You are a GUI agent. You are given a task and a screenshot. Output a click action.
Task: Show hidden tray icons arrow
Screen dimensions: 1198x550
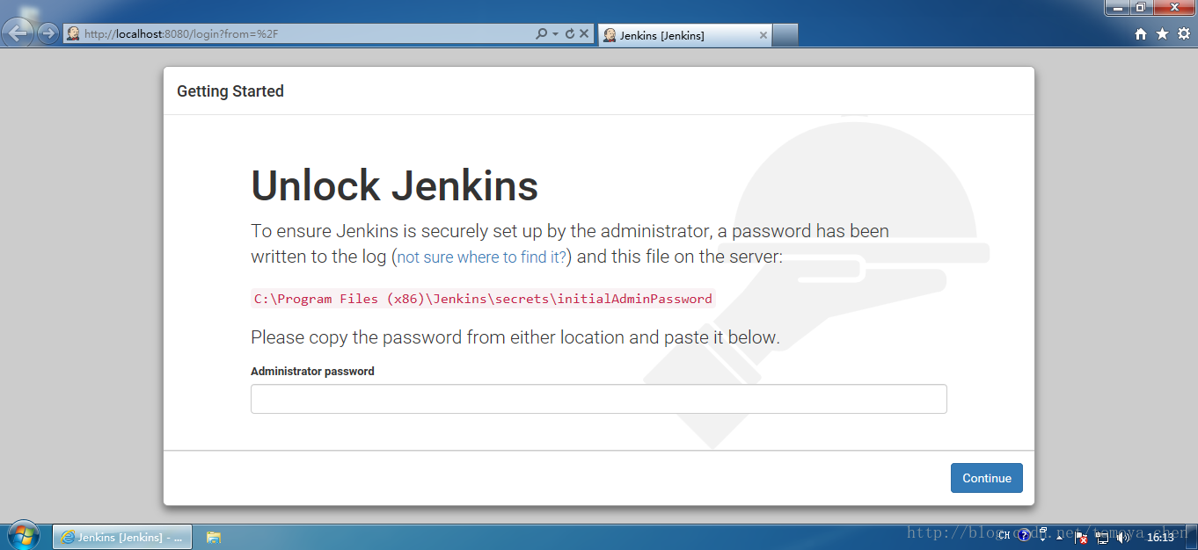point(1059,537)
